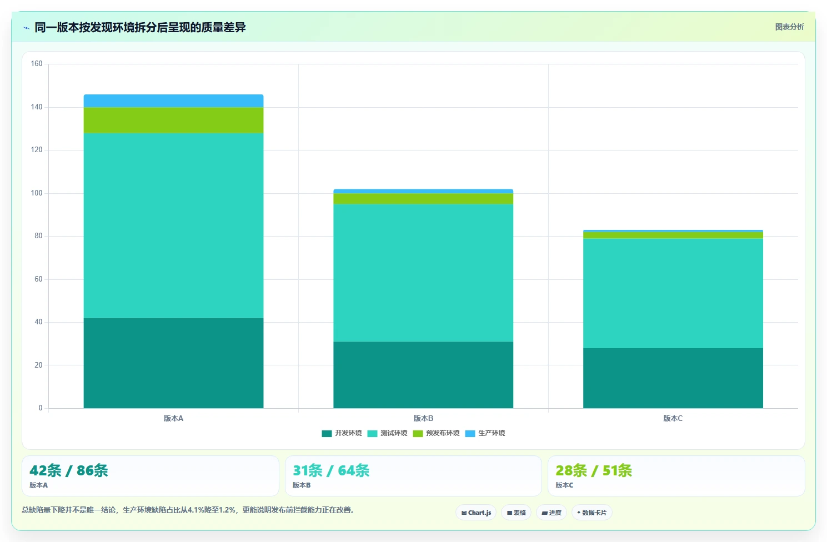This screenshot has height=542, width=827.
Task: Toggle the 测试环境 legend color box
Action: click(372, 433)
